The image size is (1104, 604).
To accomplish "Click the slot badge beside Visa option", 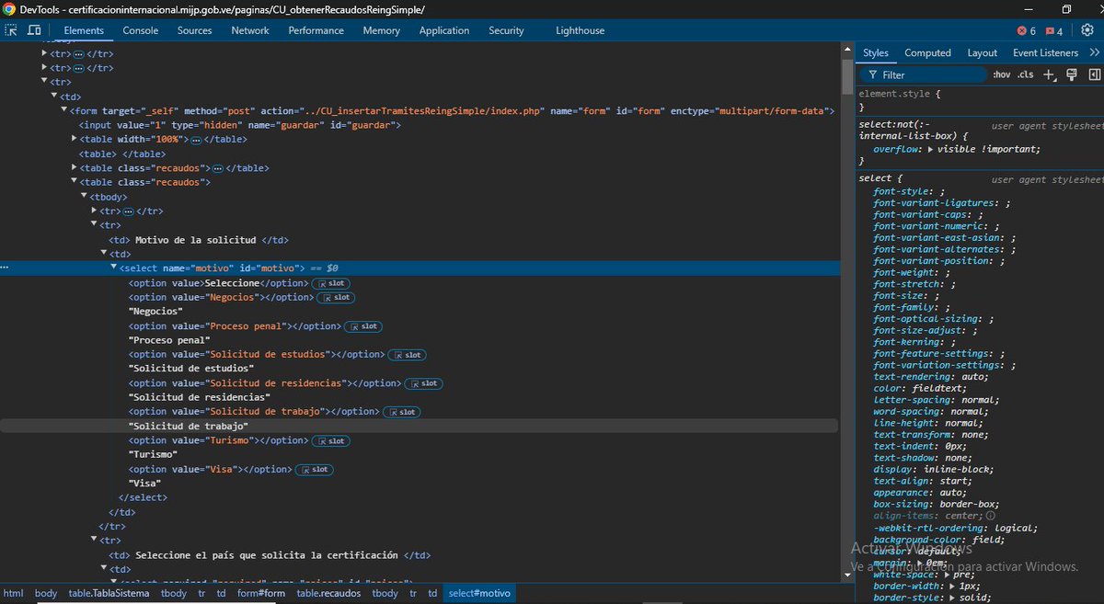I will (x=315, y=470).
